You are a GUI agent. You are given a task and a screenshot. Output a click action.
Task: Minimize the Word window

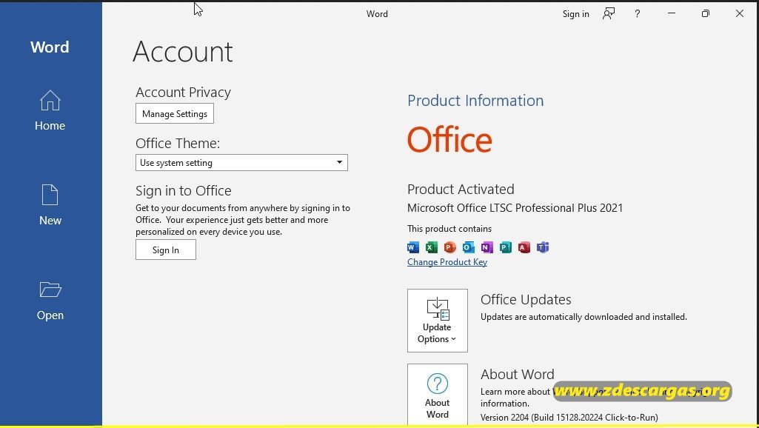click(672, 13)
